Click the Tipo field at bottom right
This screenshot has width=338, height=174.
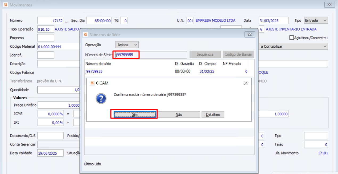[316, 136]
